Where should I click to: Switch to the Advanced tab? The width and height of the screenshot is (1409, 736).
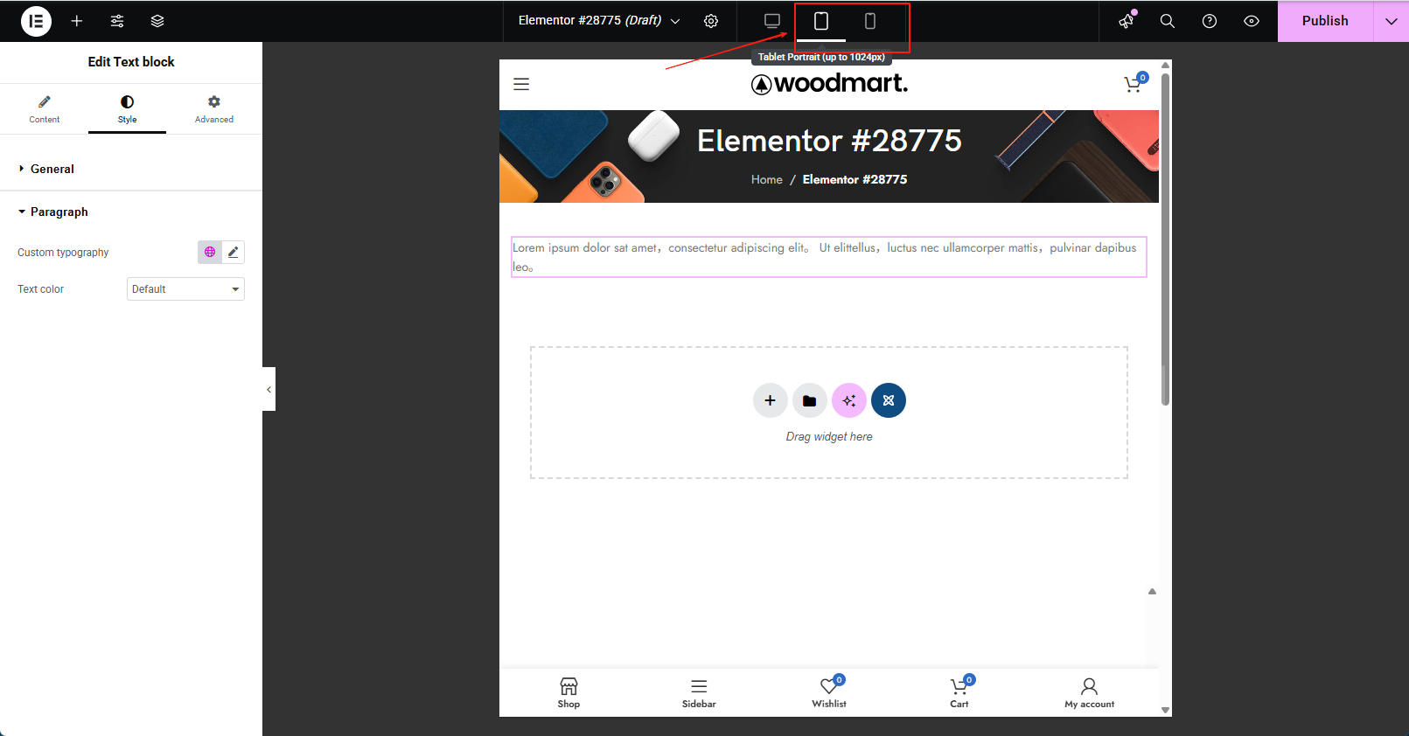tap(214, 108)
